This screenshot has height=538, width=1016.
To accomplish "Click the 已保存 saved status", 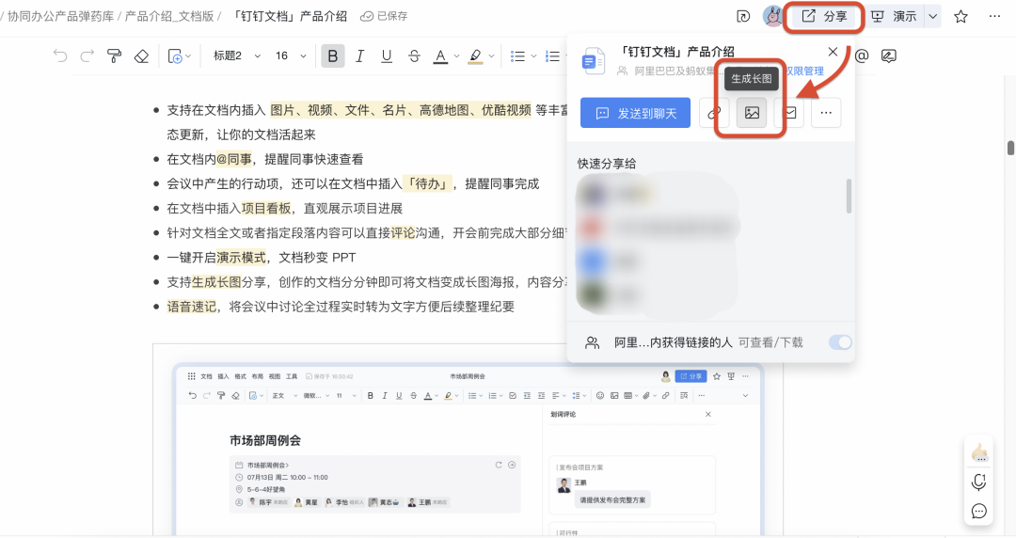I will tap(384, 16).
